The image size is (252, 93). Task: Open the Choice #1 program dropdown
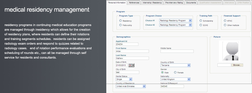176,20
